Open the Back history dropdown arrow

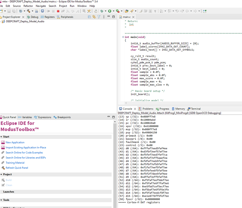(x=191, y=11)
